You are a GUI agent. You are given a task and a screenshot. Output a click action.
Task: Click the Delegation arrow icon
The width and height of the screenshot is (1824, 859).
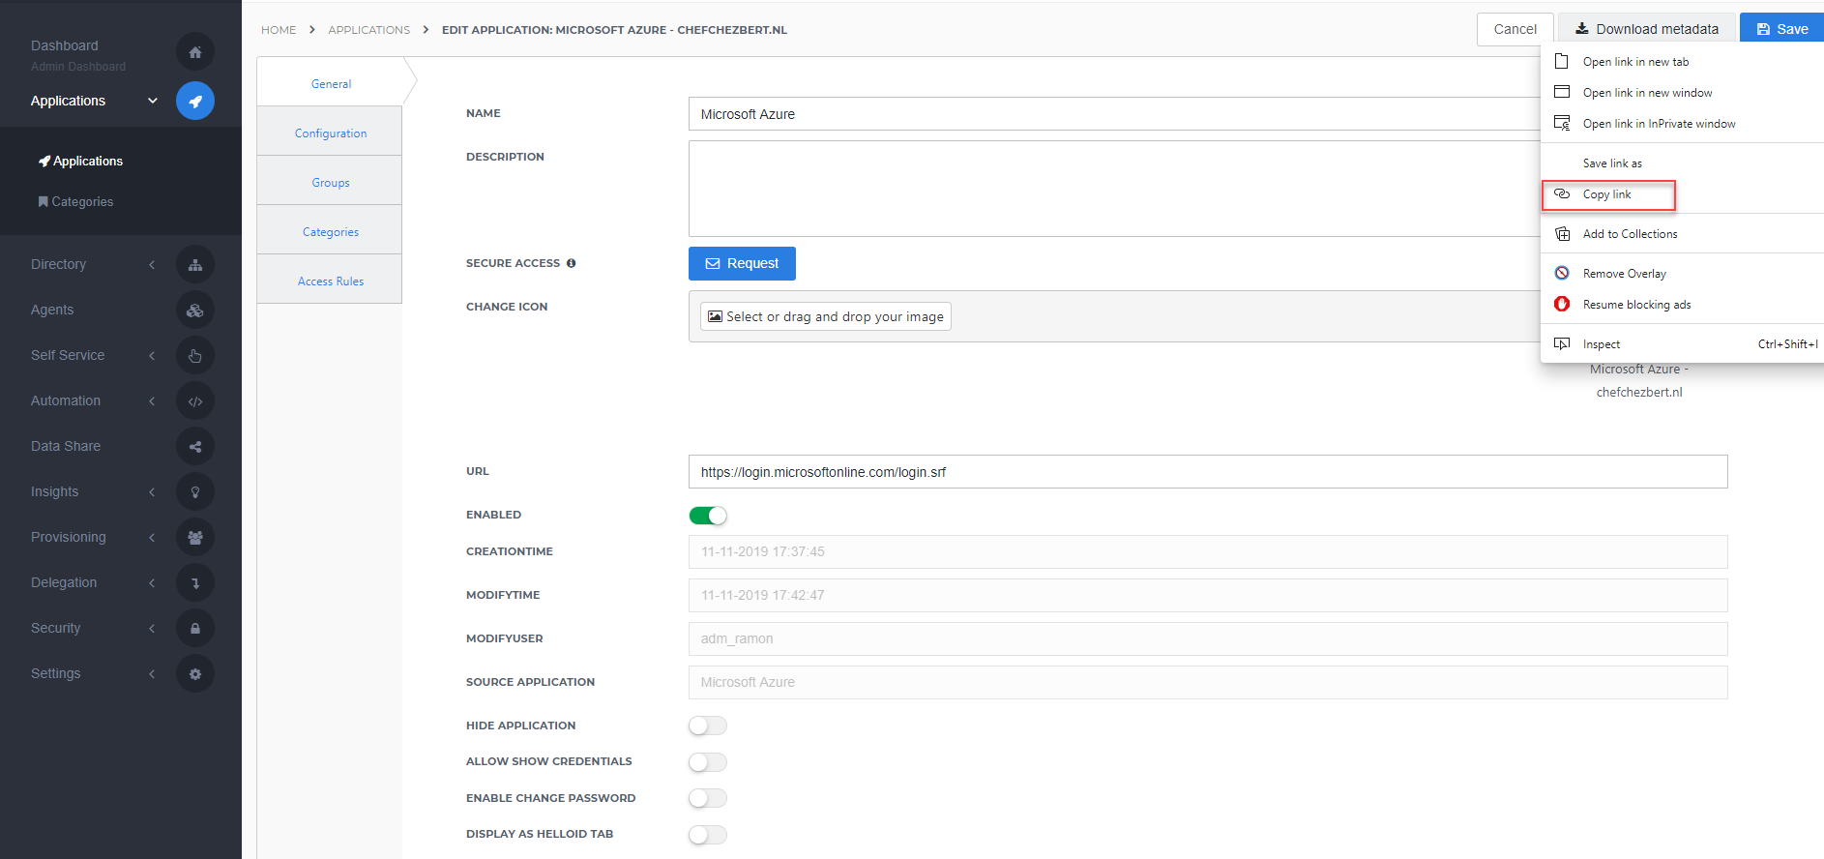pos(194,583)
